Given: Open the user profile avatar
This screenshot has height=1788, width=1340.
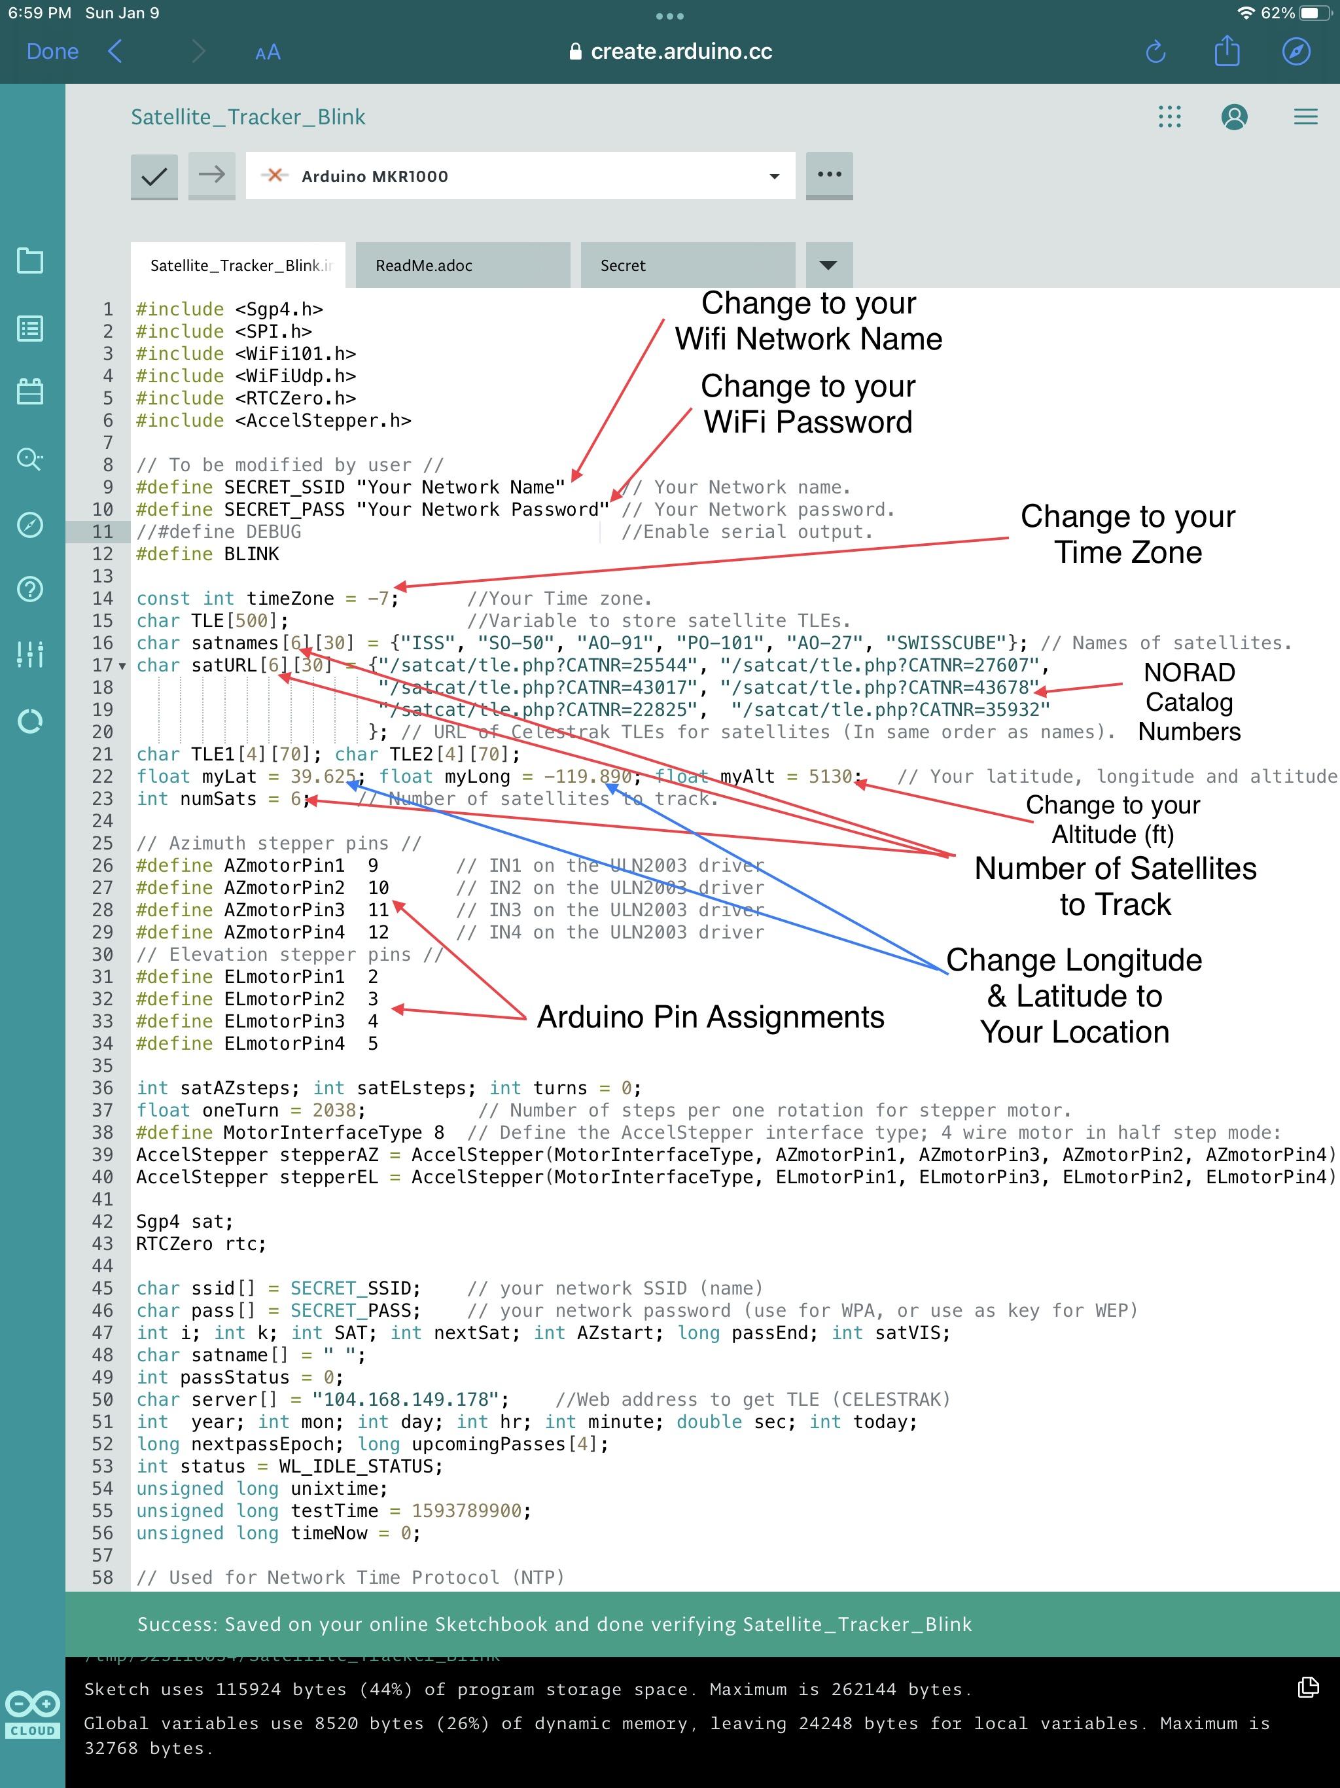Looking at the screenshot, I should 1233,117.
